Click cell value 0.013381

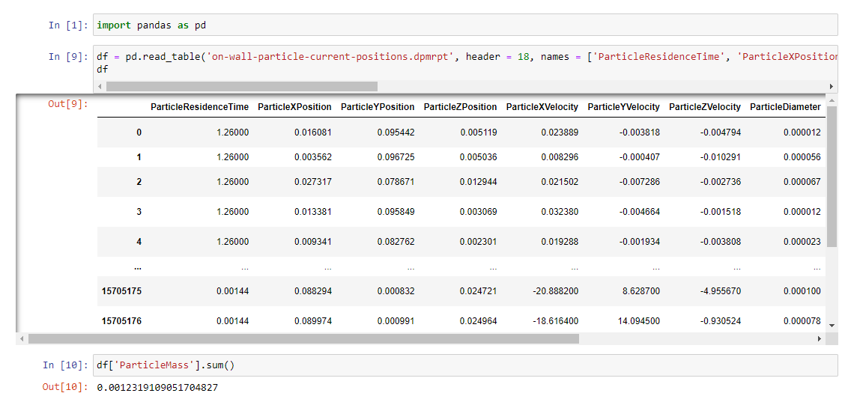(312, 211)
